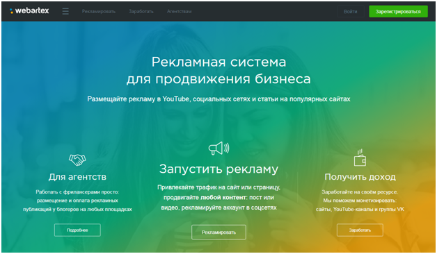Click the outlined Заработать button at right
437x254 pixels.
click(360, 230)
